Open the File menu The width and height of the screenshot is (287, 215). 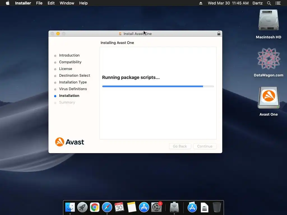pos(39,3)
